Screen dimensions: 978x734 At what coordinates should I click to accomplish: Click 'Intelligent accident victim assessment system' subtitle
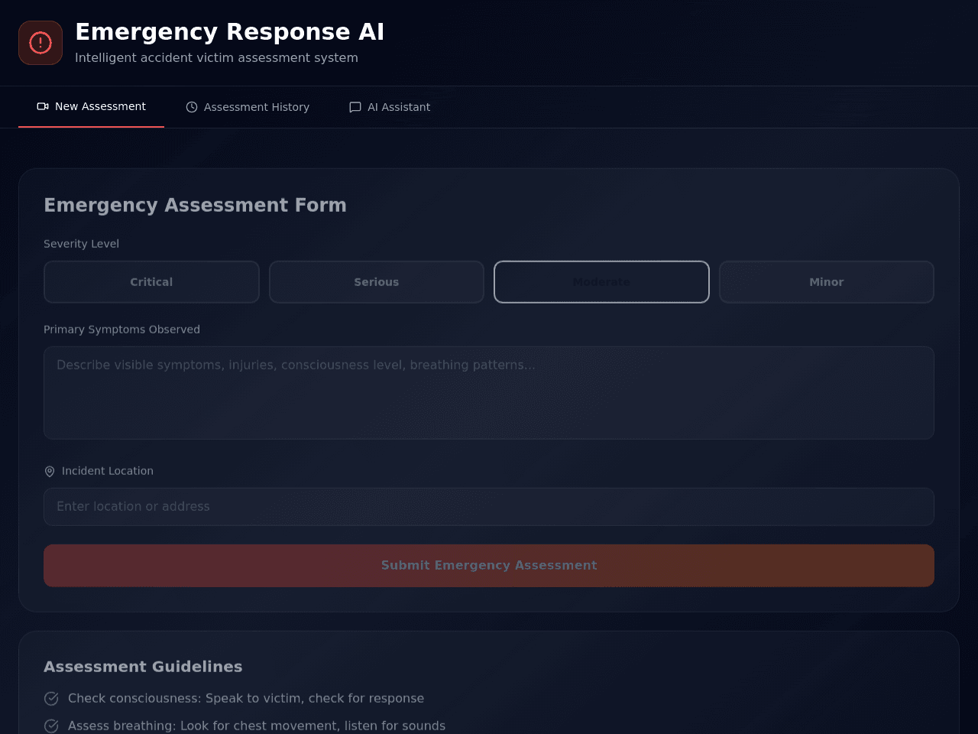[x=216, y=58]
